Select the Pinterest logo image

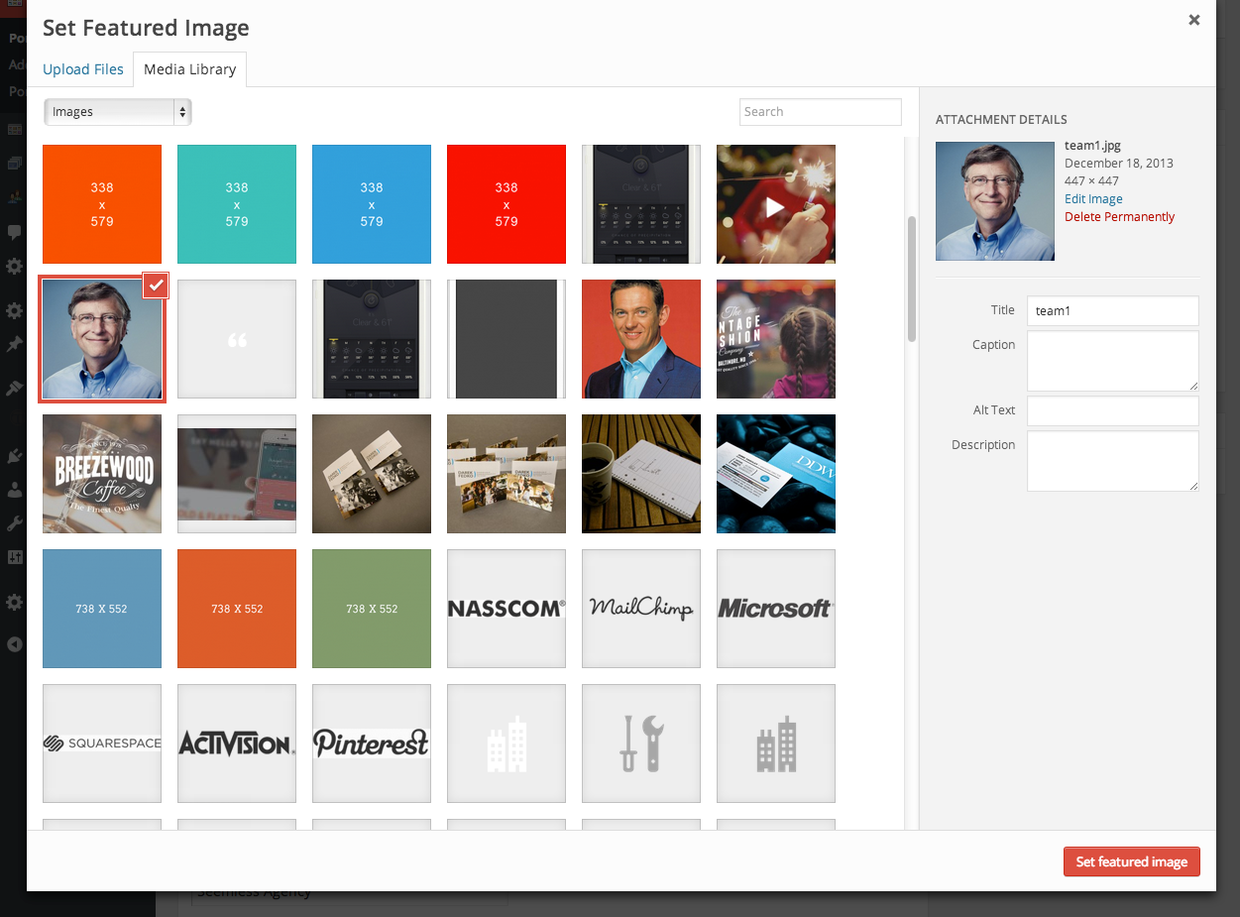[x=372, y=744]
